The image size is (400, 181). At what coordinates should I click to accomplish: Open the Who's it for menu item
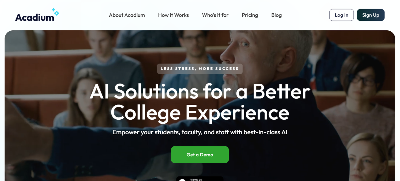point(215,15)
